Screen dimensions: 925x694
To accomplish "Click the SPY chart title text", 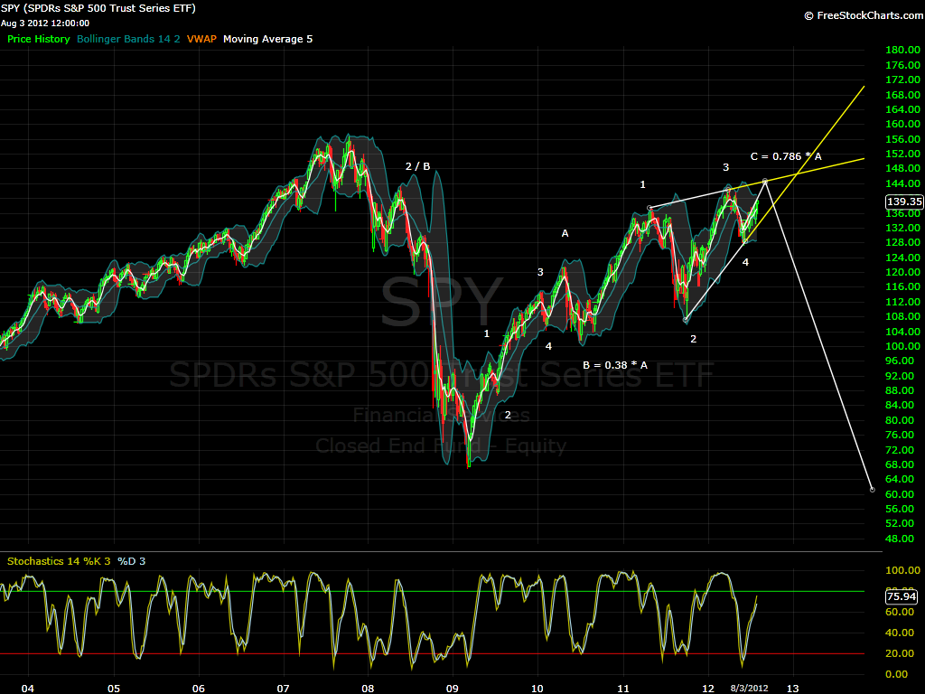I will point(98,8).
